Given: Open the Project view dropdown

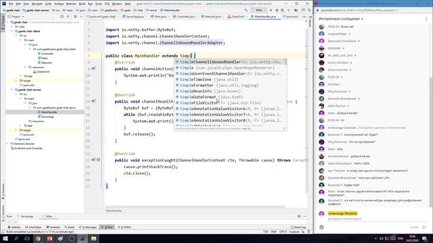Looking at the screenshot, I should (17, 16).
